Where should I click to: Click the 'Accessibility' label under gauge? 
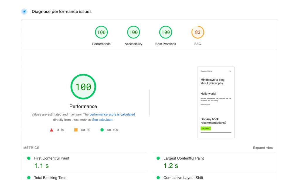[133, 44]
